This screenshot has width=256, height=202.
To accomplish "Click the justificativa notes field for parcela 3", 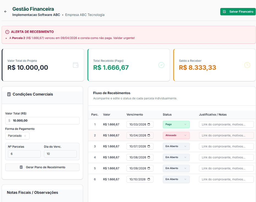I will coord(226,146).
